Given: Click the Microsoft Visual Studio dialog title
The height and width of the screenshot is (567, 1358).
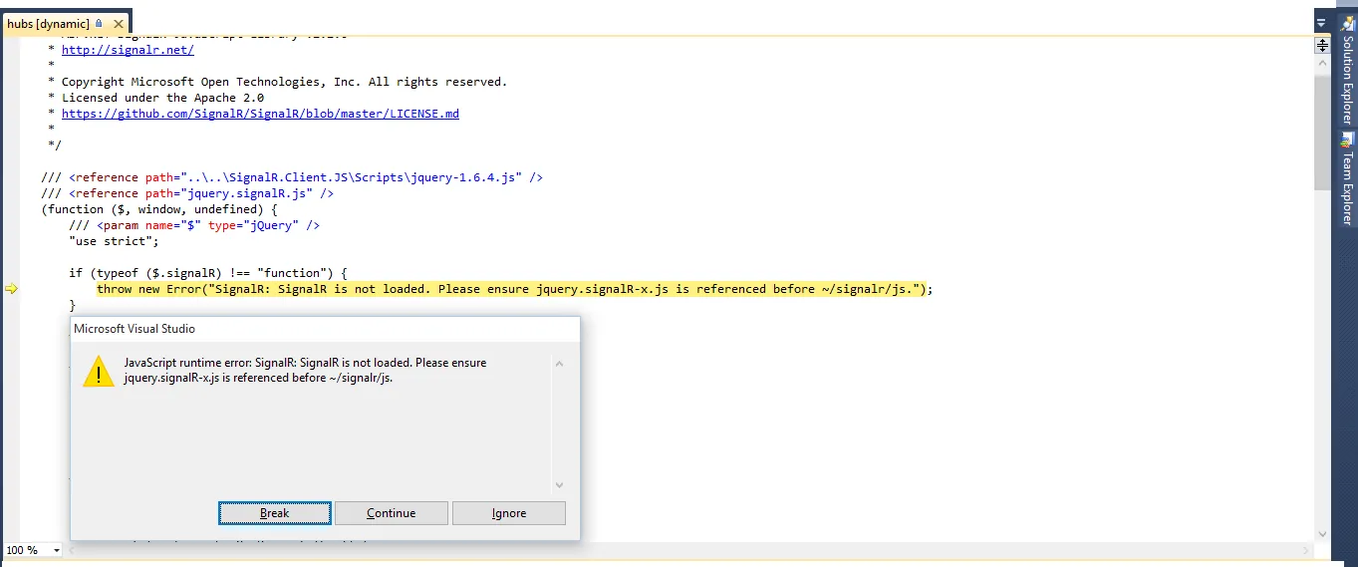Looking at the screenshot, I should pyautogui.click(x=135, y=329).
